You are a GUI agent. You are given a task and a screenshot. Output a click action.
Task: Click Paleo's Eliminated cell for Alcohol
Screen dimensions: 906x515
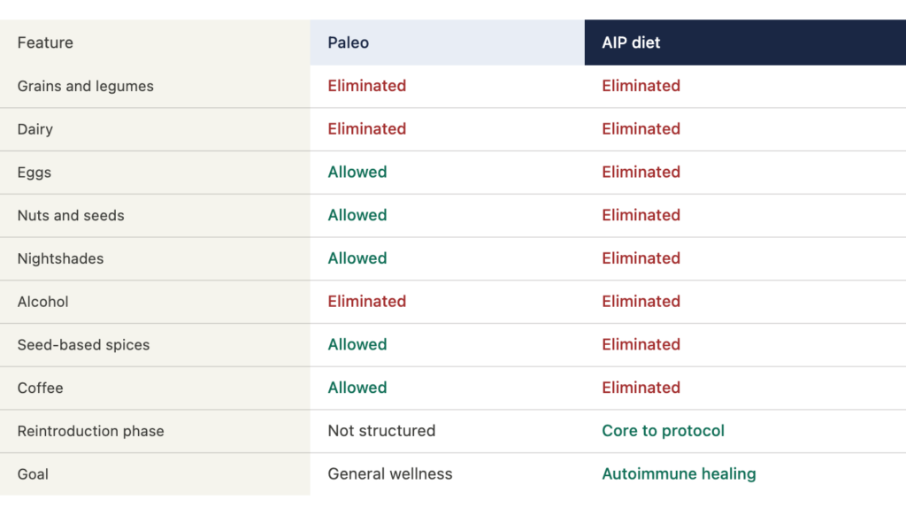pyautogui.click(x=366, y=302)
